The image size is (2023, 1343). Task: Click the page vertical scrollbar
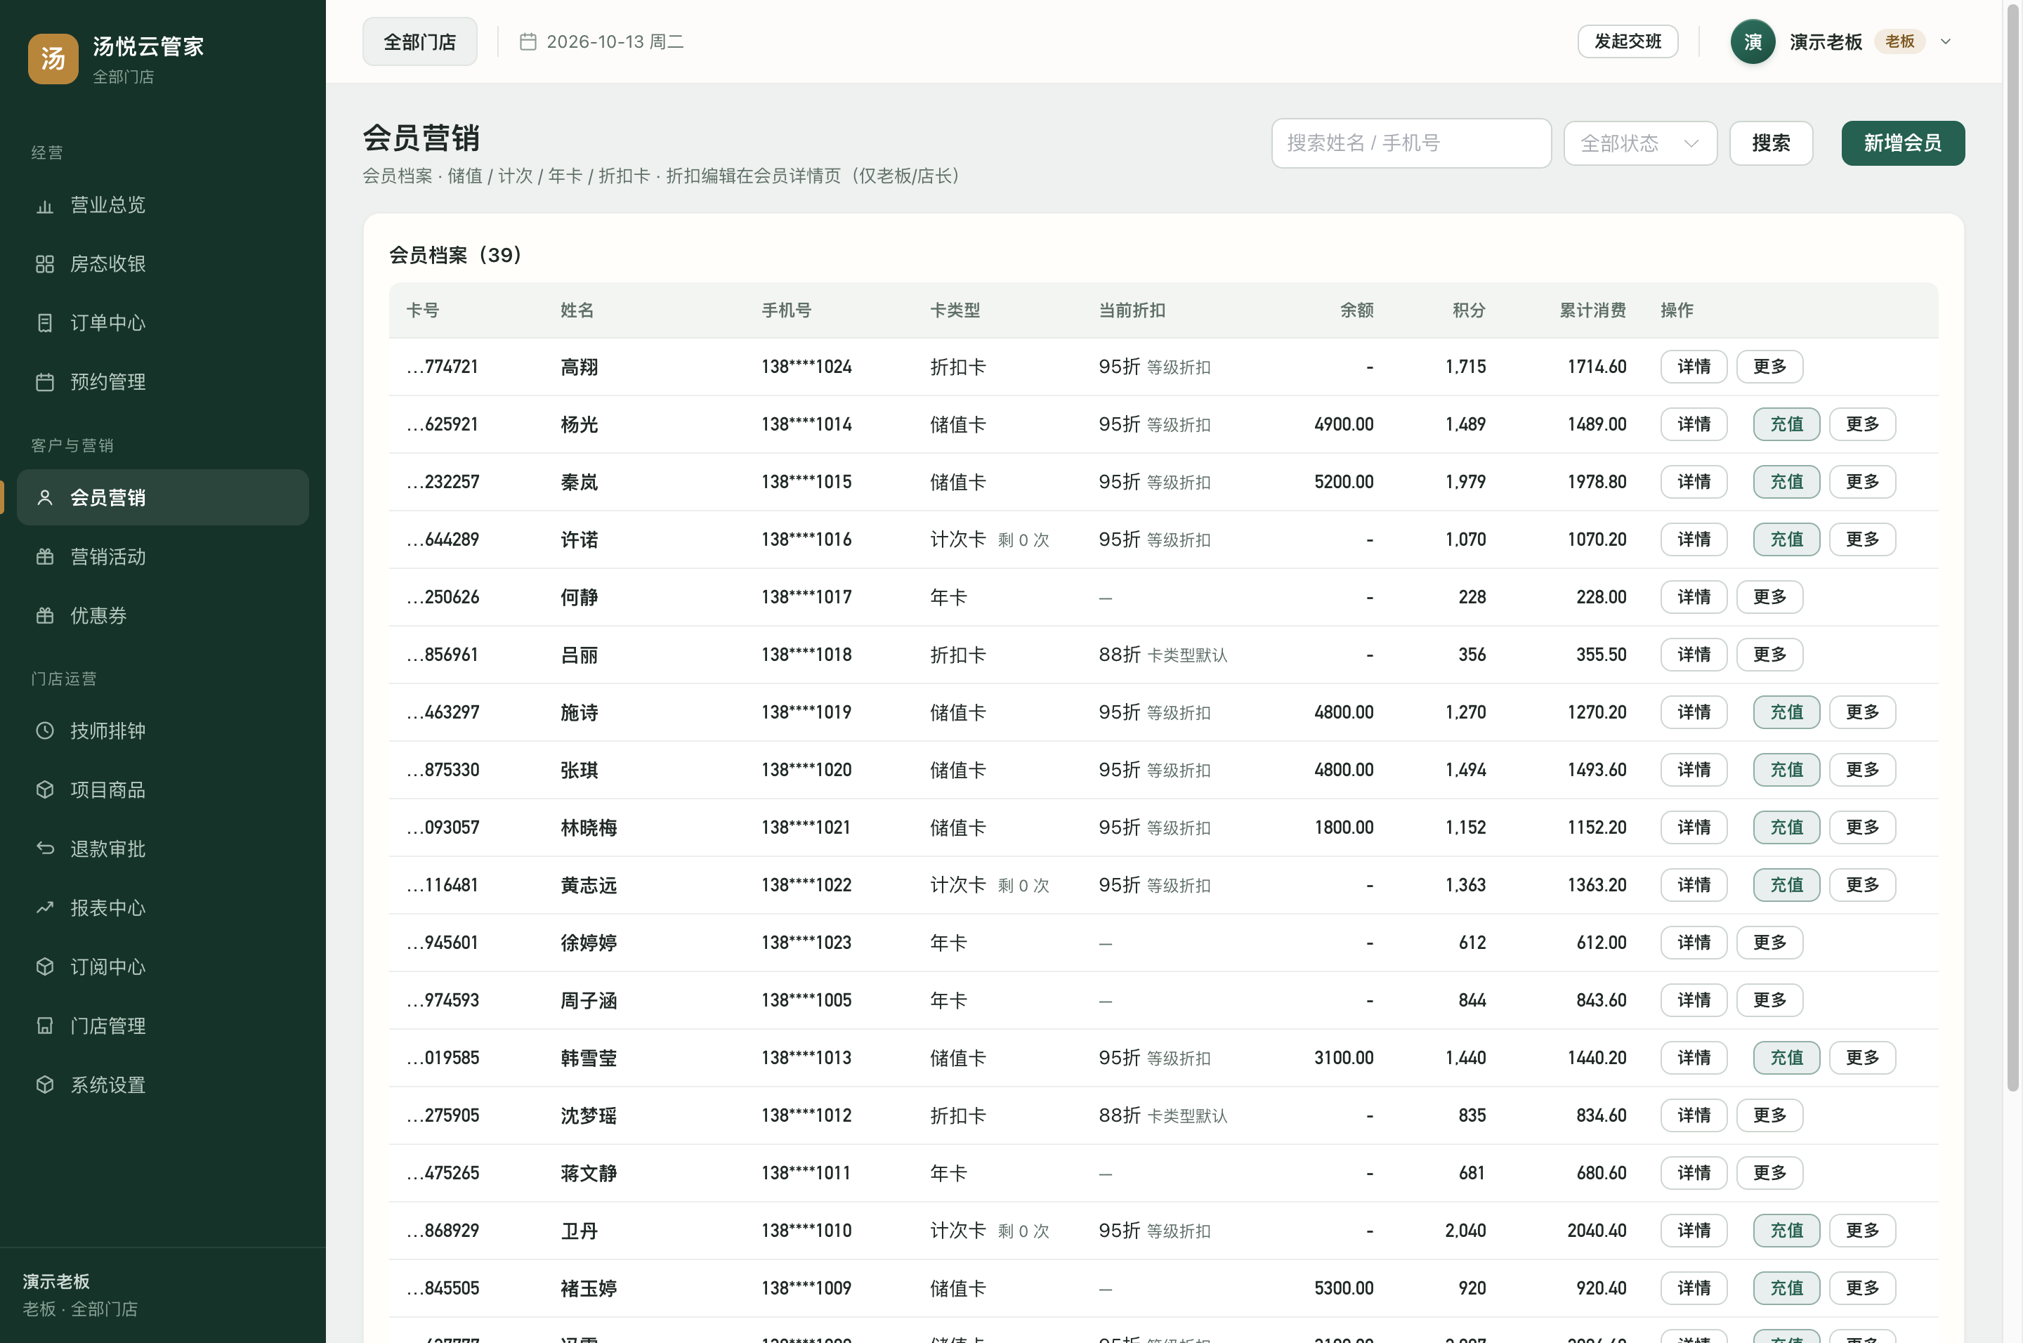[2012, 548]
